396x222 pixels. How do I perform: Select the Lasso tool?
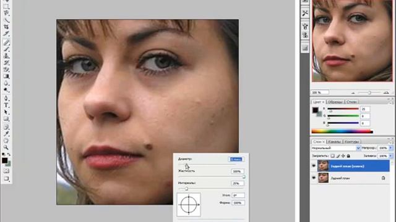coord(6,14)
